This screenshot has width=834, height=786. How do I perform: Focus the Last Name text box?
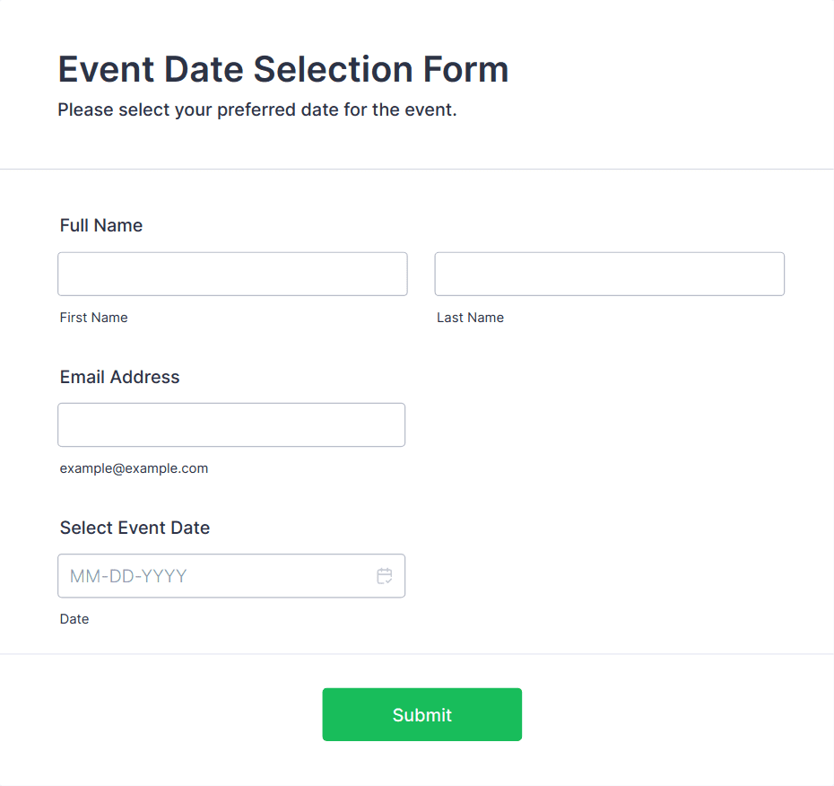click(609, 274)
